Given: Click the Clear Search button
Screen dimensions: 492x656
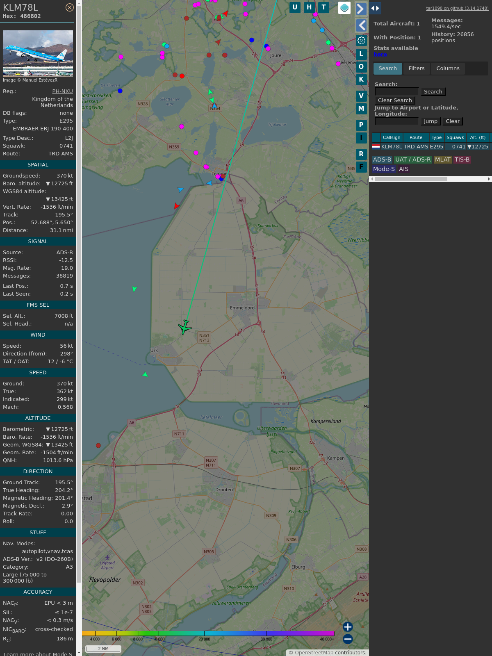Looking at the screenshot, I should 395,100.
